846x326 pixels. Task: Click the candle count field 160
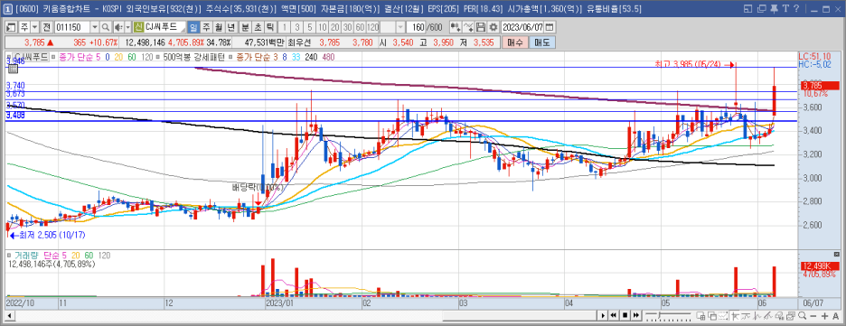point(417,27)
